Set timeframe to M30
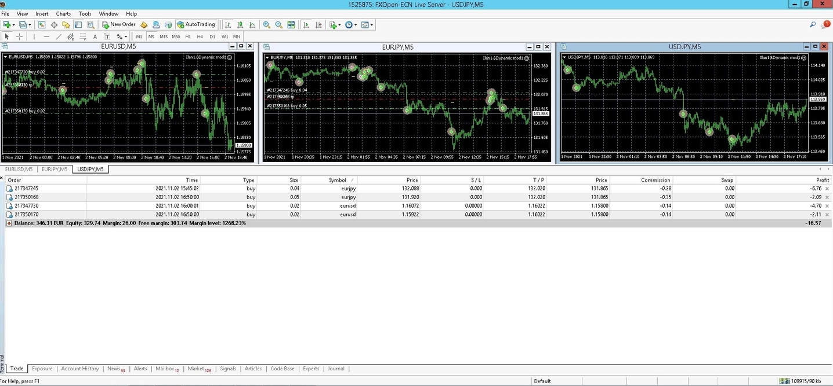 [x=176, y=36]
